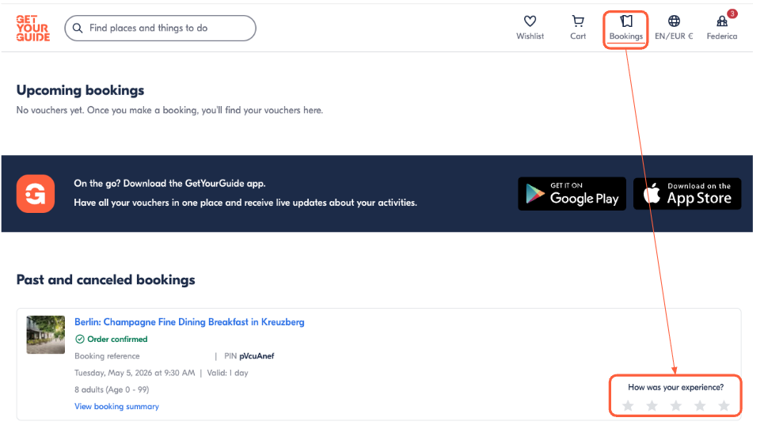Open the Berlin breakfast booking thumbnail image

[x=46, y=335]
